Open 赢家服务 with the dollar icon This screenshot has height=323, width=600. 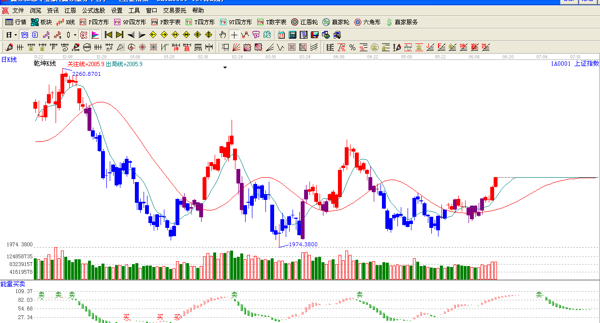(401, 22)
